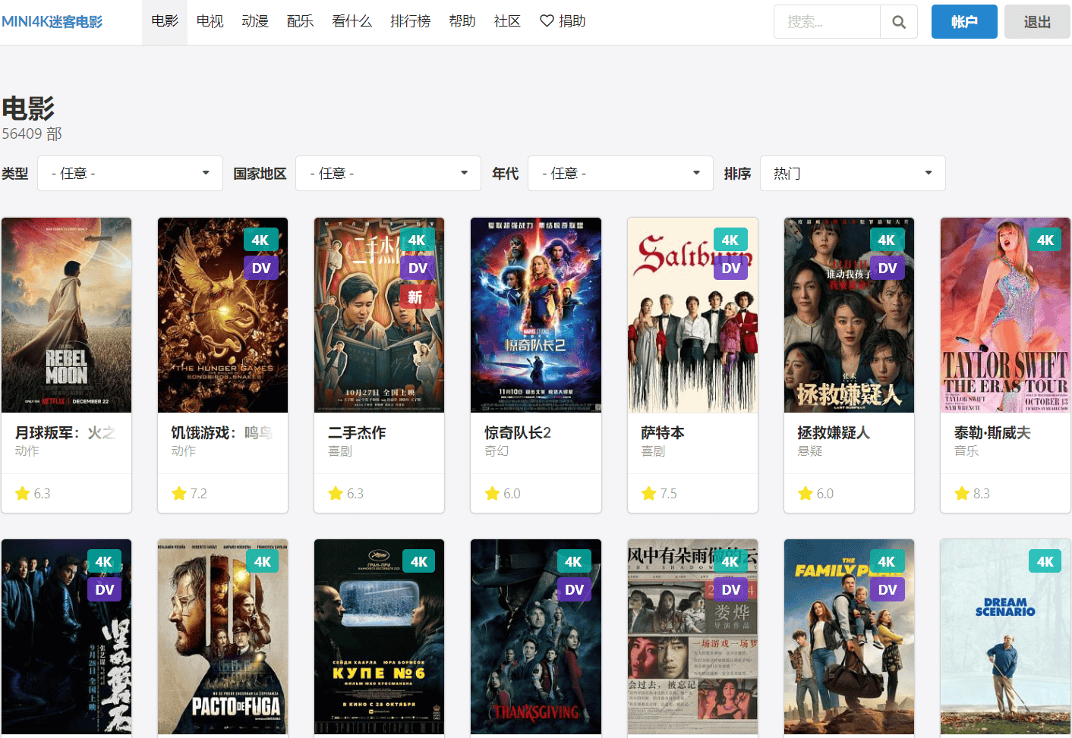Image resolution: width=1072 pixels, height=738 pixels.
Task: Open the Rebel Moon poster thumbnail
Action: [x=67, y=316]
